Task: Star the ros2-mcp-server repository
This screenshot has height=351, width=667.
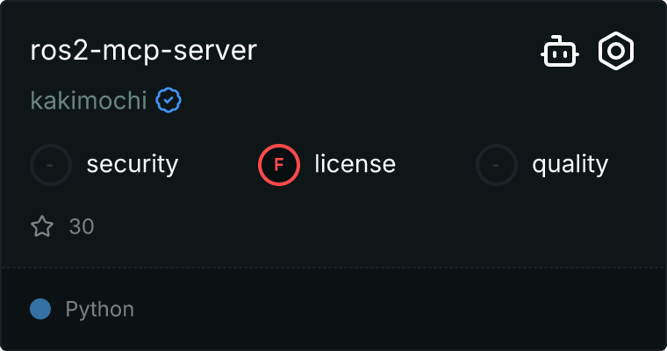Action: click(x=42, y=227)
